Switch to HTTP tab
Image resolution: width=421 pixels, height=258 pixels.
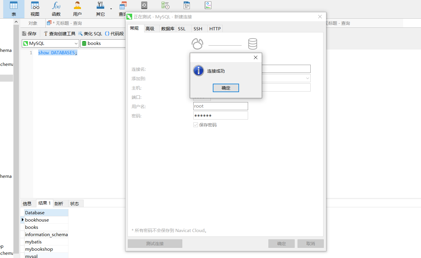click(215, 29)
